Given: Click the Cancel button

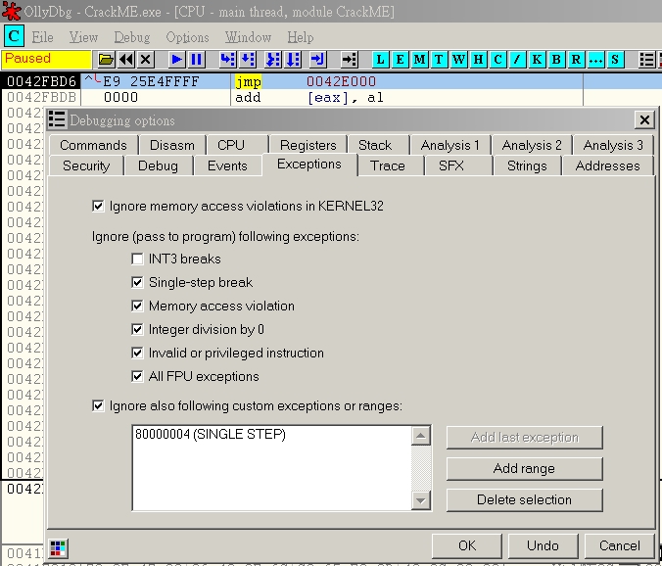Looking at the screenshot, I should pos(619,545).
